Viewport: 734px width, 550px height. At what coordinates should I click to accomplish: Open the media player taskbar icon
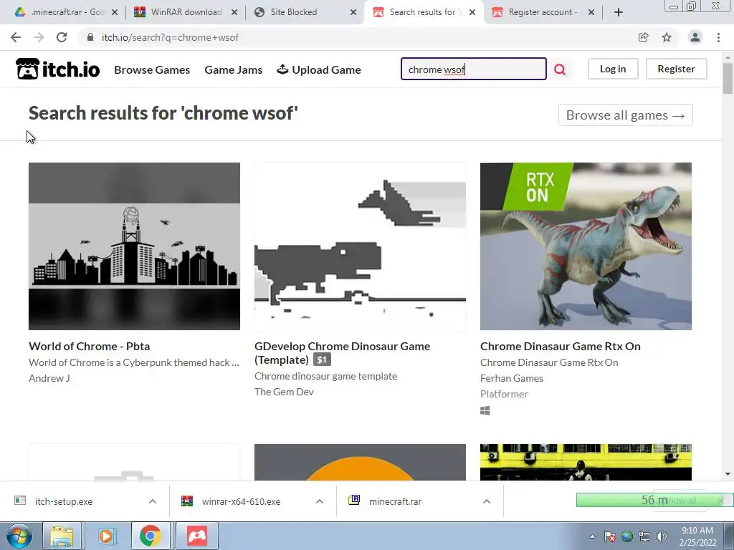coord(106,536)
